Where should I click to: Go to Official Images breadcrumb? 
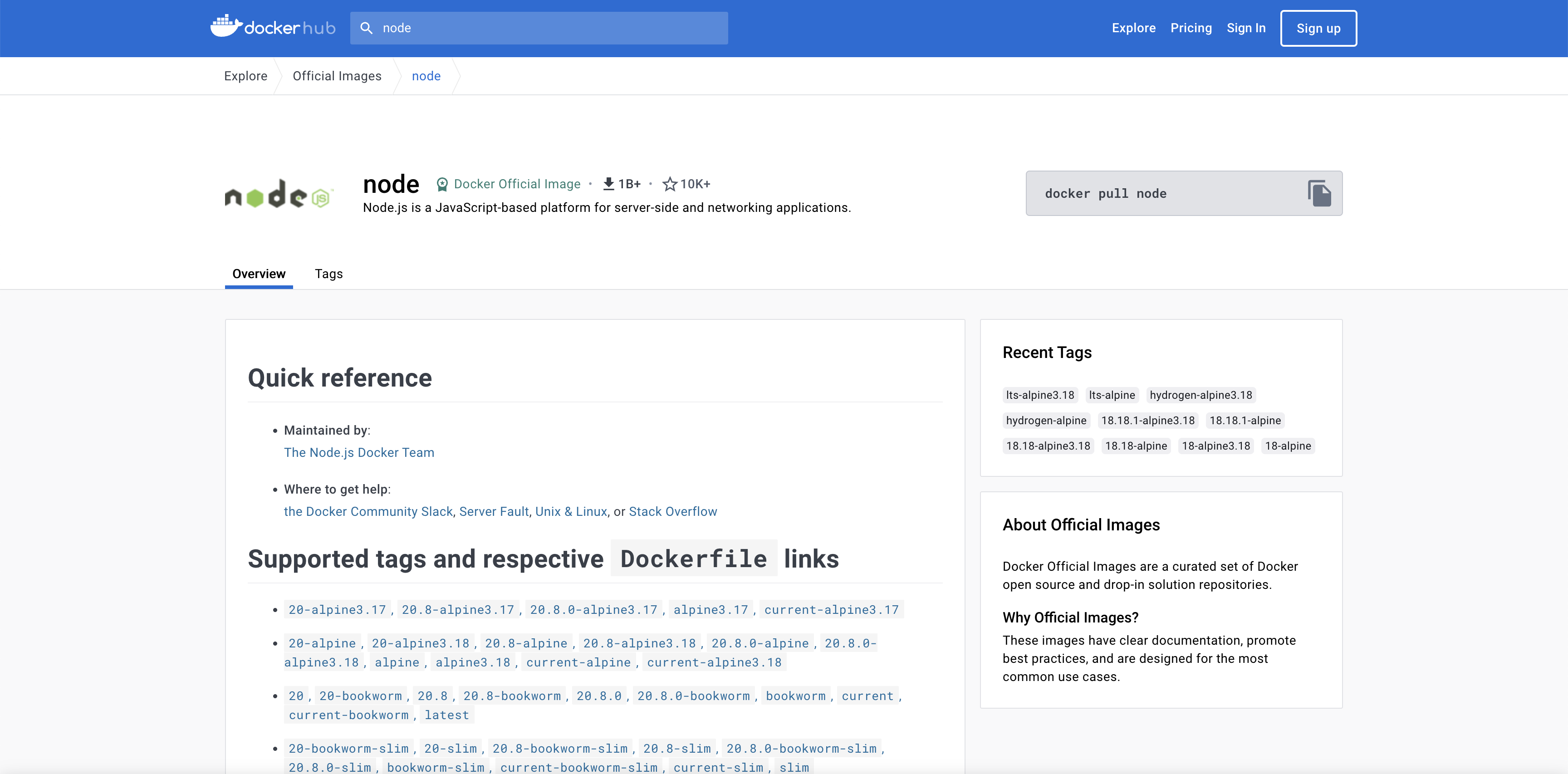tap(337, 76)
